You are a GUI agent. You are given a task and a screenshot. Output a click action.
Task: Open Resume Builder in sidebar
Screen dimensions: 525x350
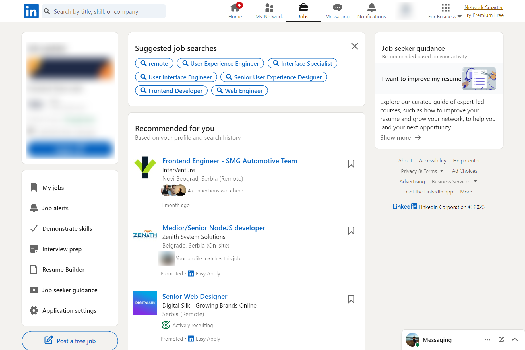pyautogui.click(x=57, y=269)
